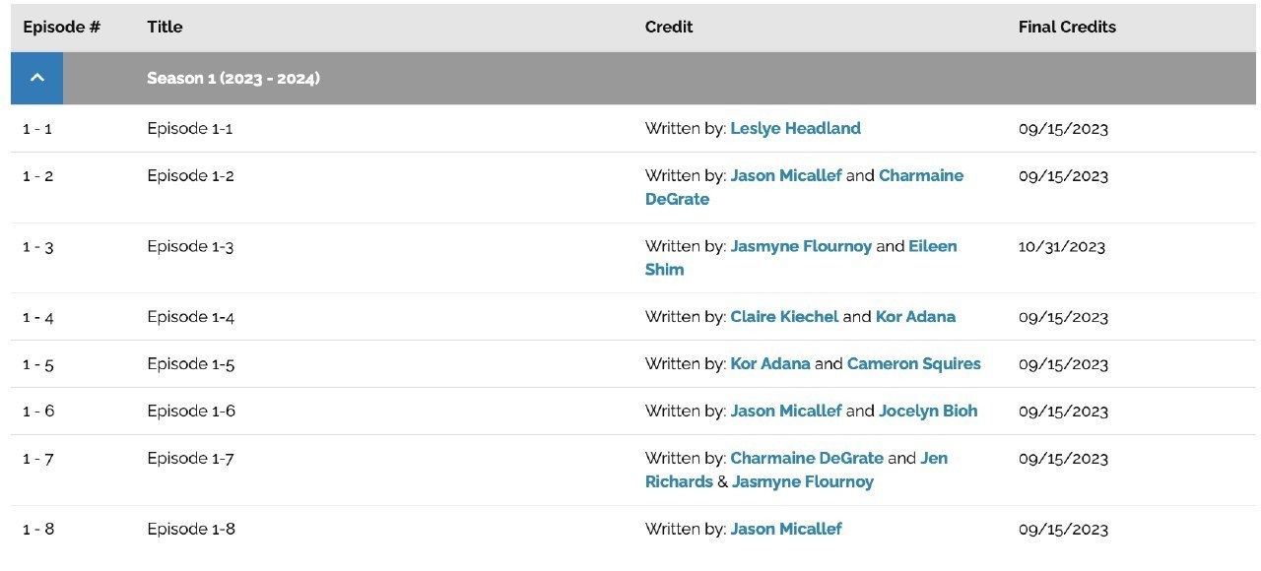1261x571 pixels.
Task: Select Kor Adana in episode 1-5 credits
Action: (x=770, y=364)
